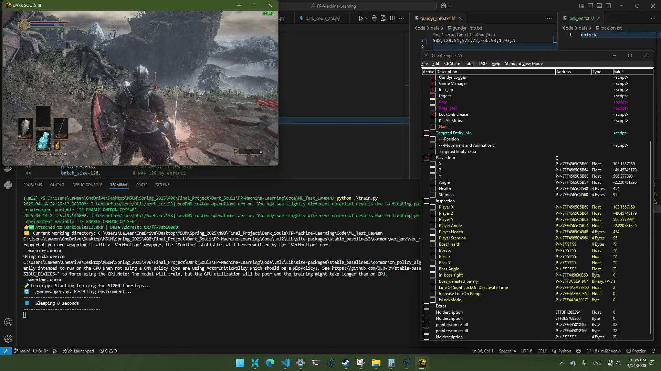Screen dimensions: 661x371
Task: Collapse the Targeted Entity Info group
Action: point(427,133)
